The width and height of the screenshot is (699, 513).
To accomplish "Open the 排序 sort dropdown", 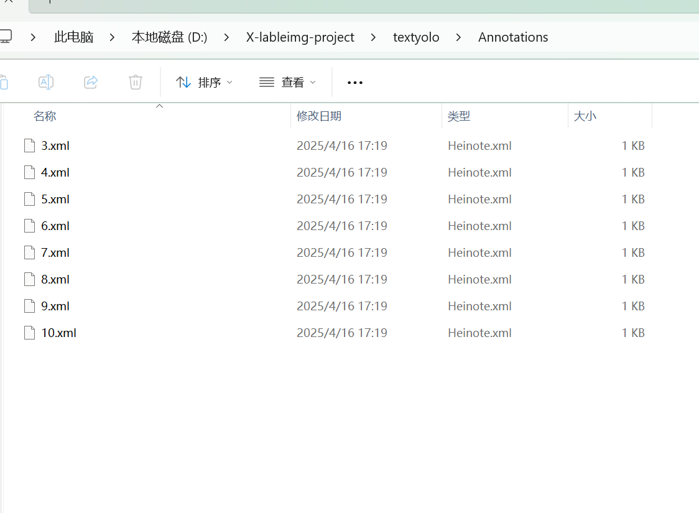I will coord(204,82).
